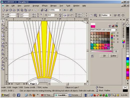The height and width of the screenshot is (98, 130).
Task: Click the Windows Start button
Action: (5, 95)
